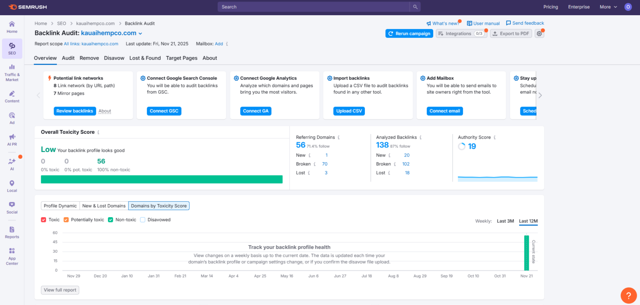Screen dimensions: 640x305
Task: Open the Remove tab
Action: [89, 58]
